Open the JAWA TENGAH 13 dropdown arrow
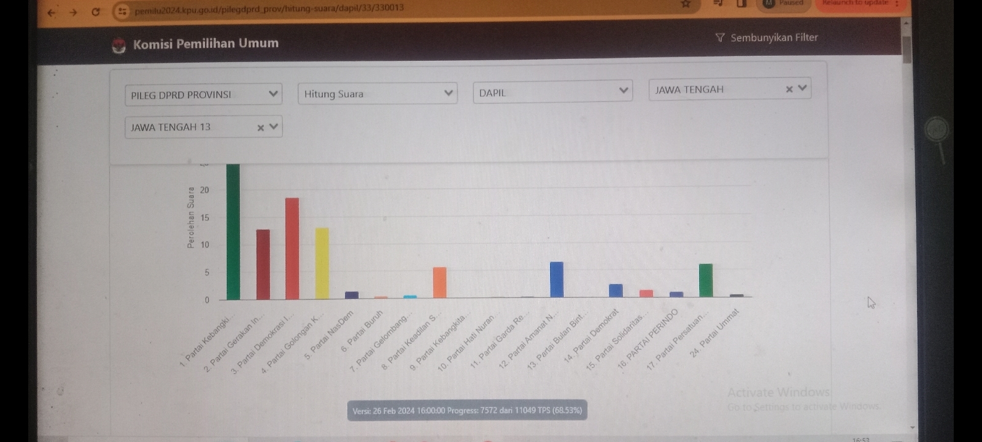 pyautogui.click(x=274, y=126)
